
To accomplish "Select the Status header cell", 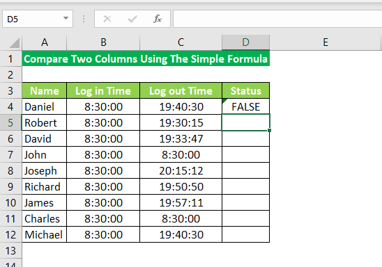I will click(245, 90).
